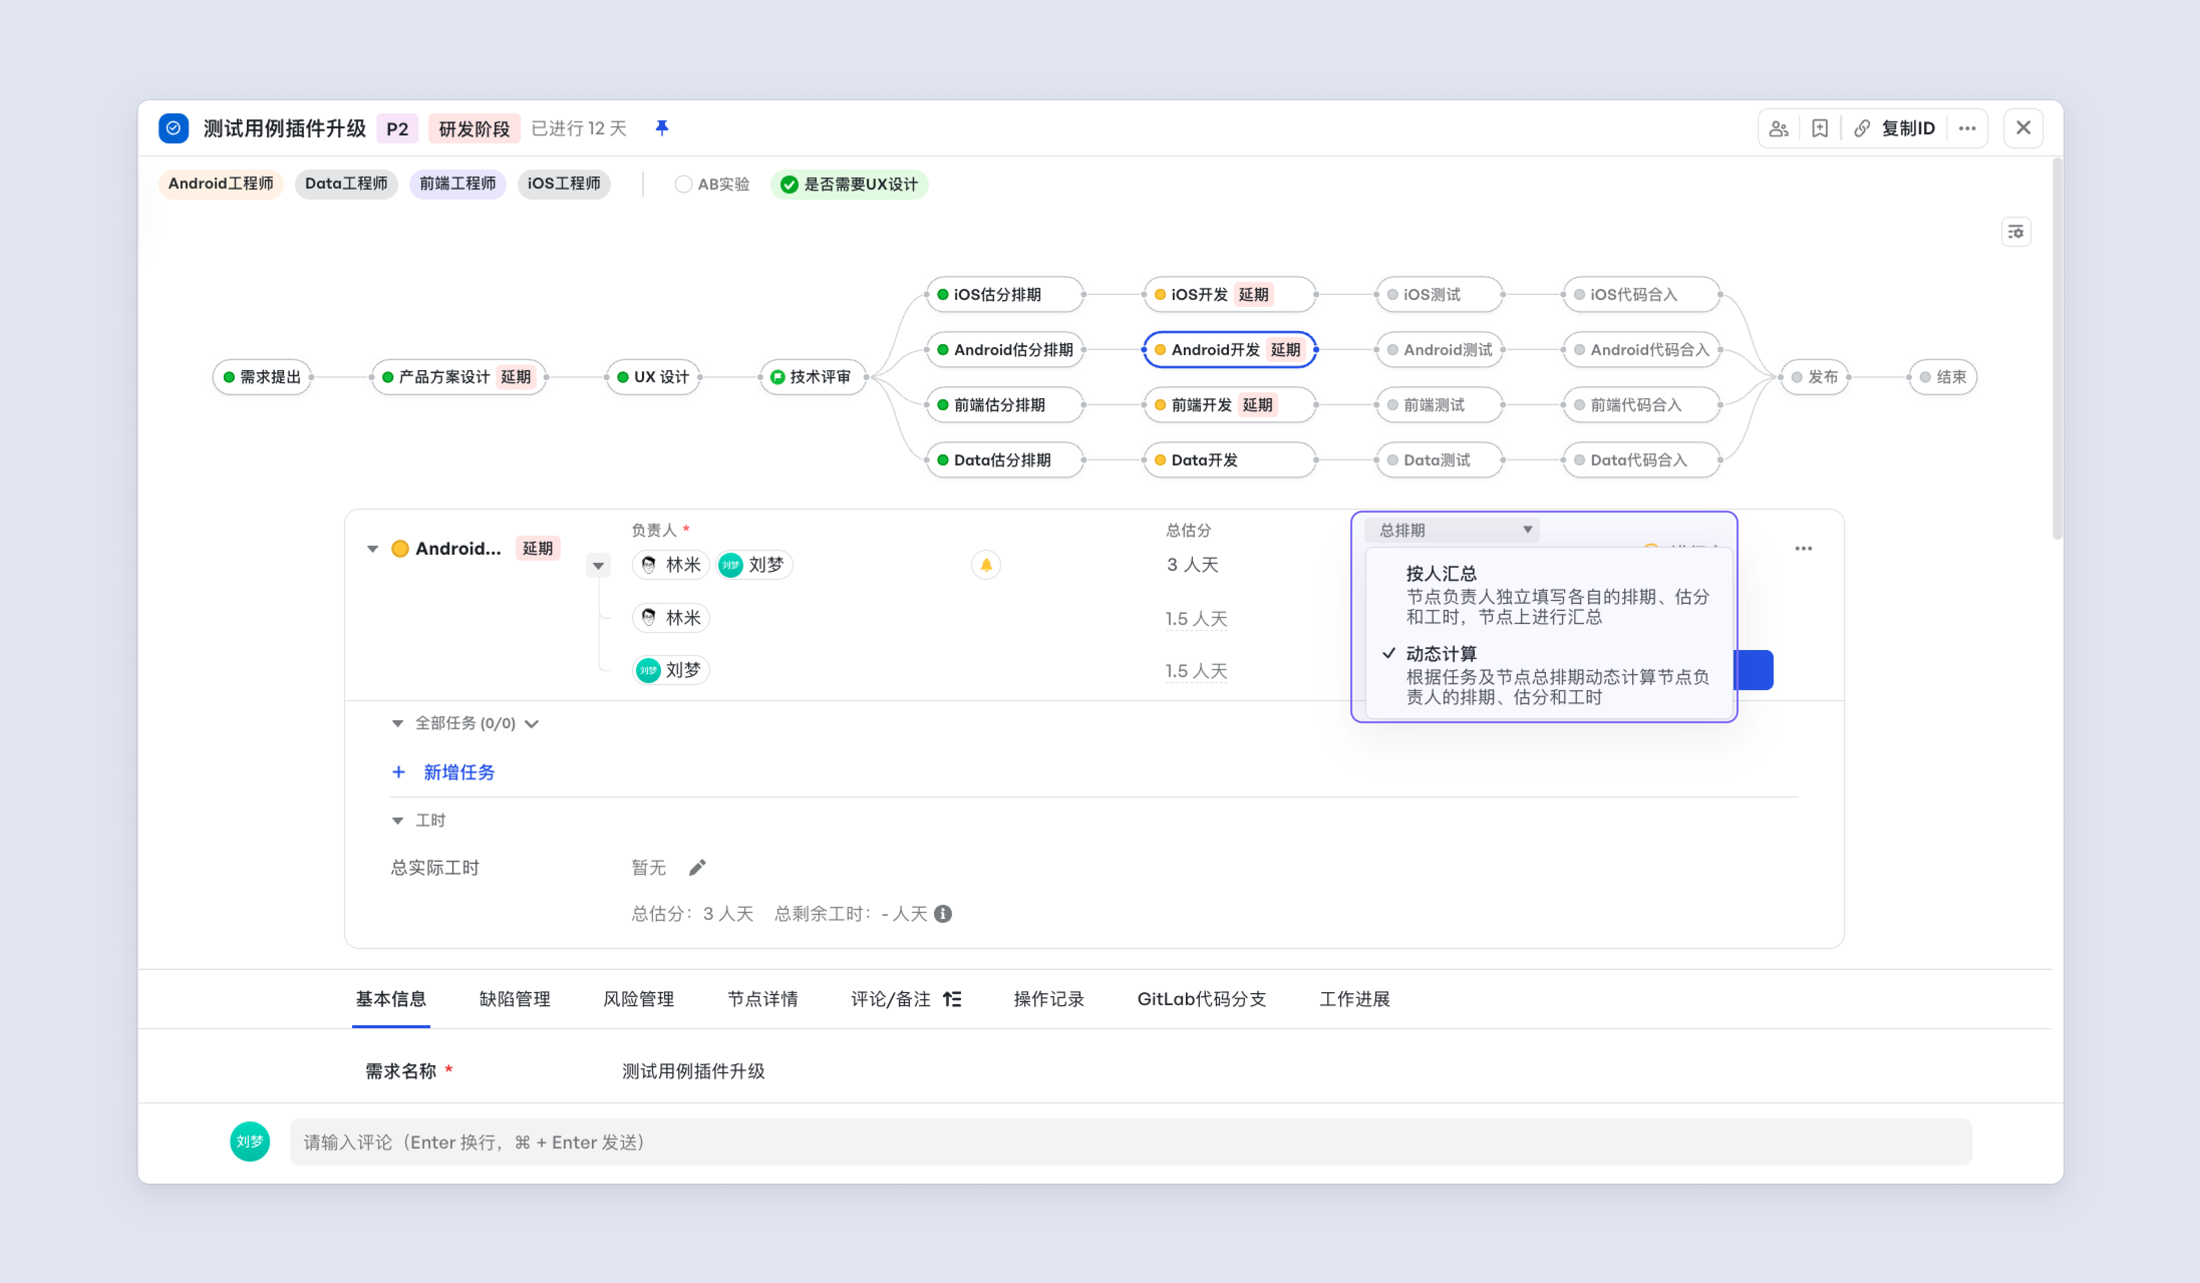The width and height of the screenshot is (2200, 1283).
Task: Click the link icon next to 复制ID
Action: point(1861,129)
